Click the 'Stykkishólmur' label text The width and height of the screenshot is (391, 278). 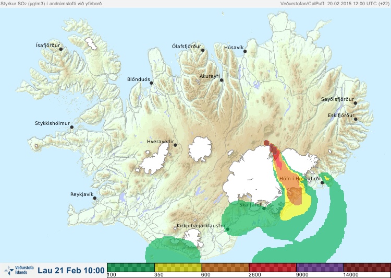[52, 123]
